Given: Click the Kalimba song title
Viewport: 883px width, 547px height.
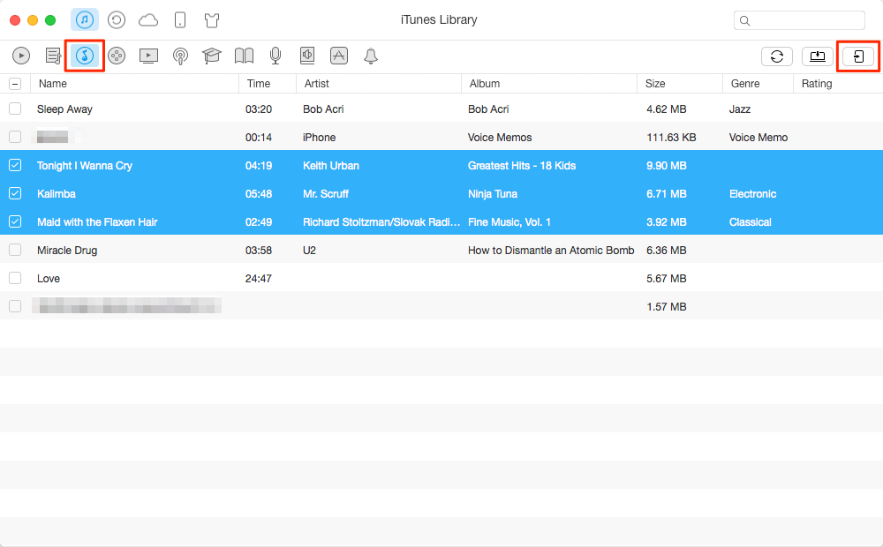Looking at the screenshot, I should click(x=57, y=193).
